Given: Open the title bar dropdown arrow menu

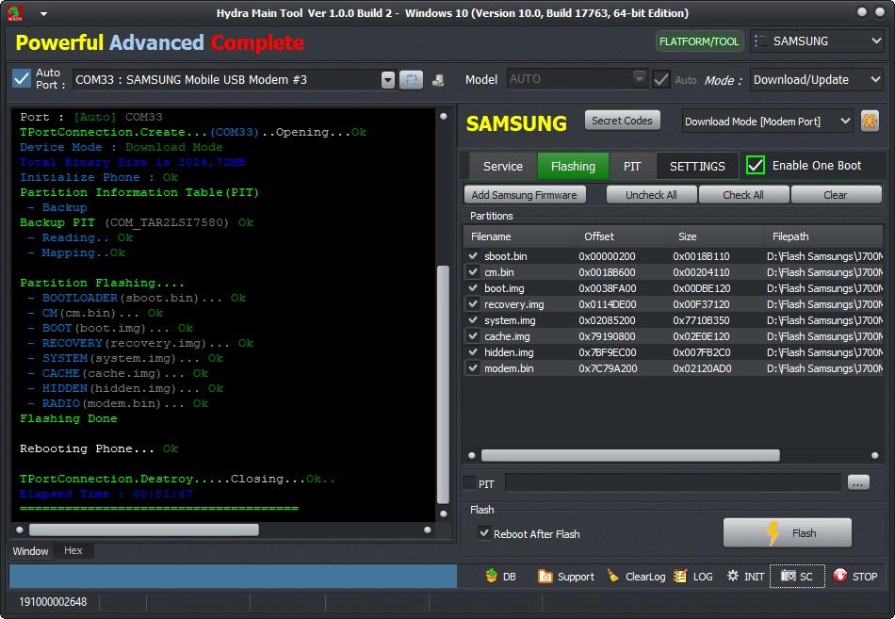Looking at the screenshot, I should pyautogui.click(x=43, y=14).
